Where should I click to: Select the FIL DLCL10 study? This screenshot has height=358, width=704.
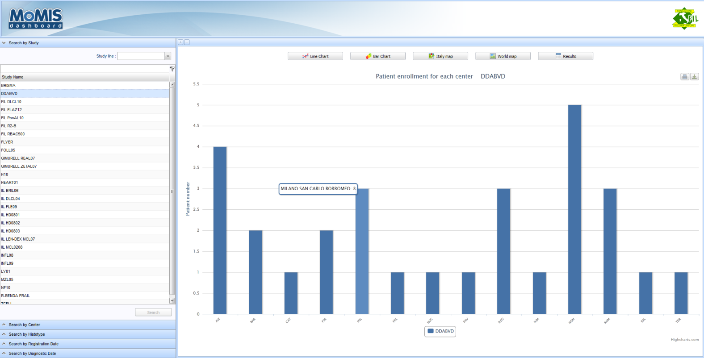click(x=85, y=101)
